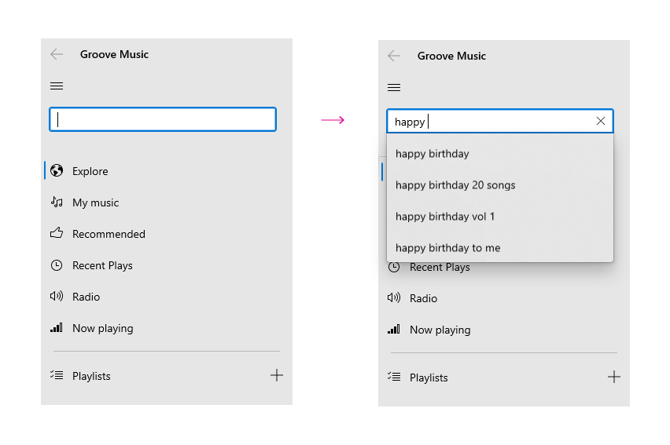Image resolution: width=670 pixels, height=445 pixels.
Task: Click the back arrow in left panel
Action: 57,55
